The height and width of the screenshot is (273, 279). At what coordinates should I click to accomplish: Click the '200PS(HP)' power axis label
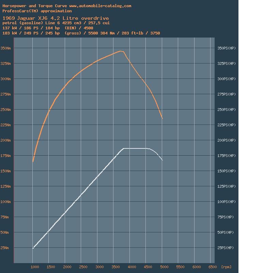(227, 140)
